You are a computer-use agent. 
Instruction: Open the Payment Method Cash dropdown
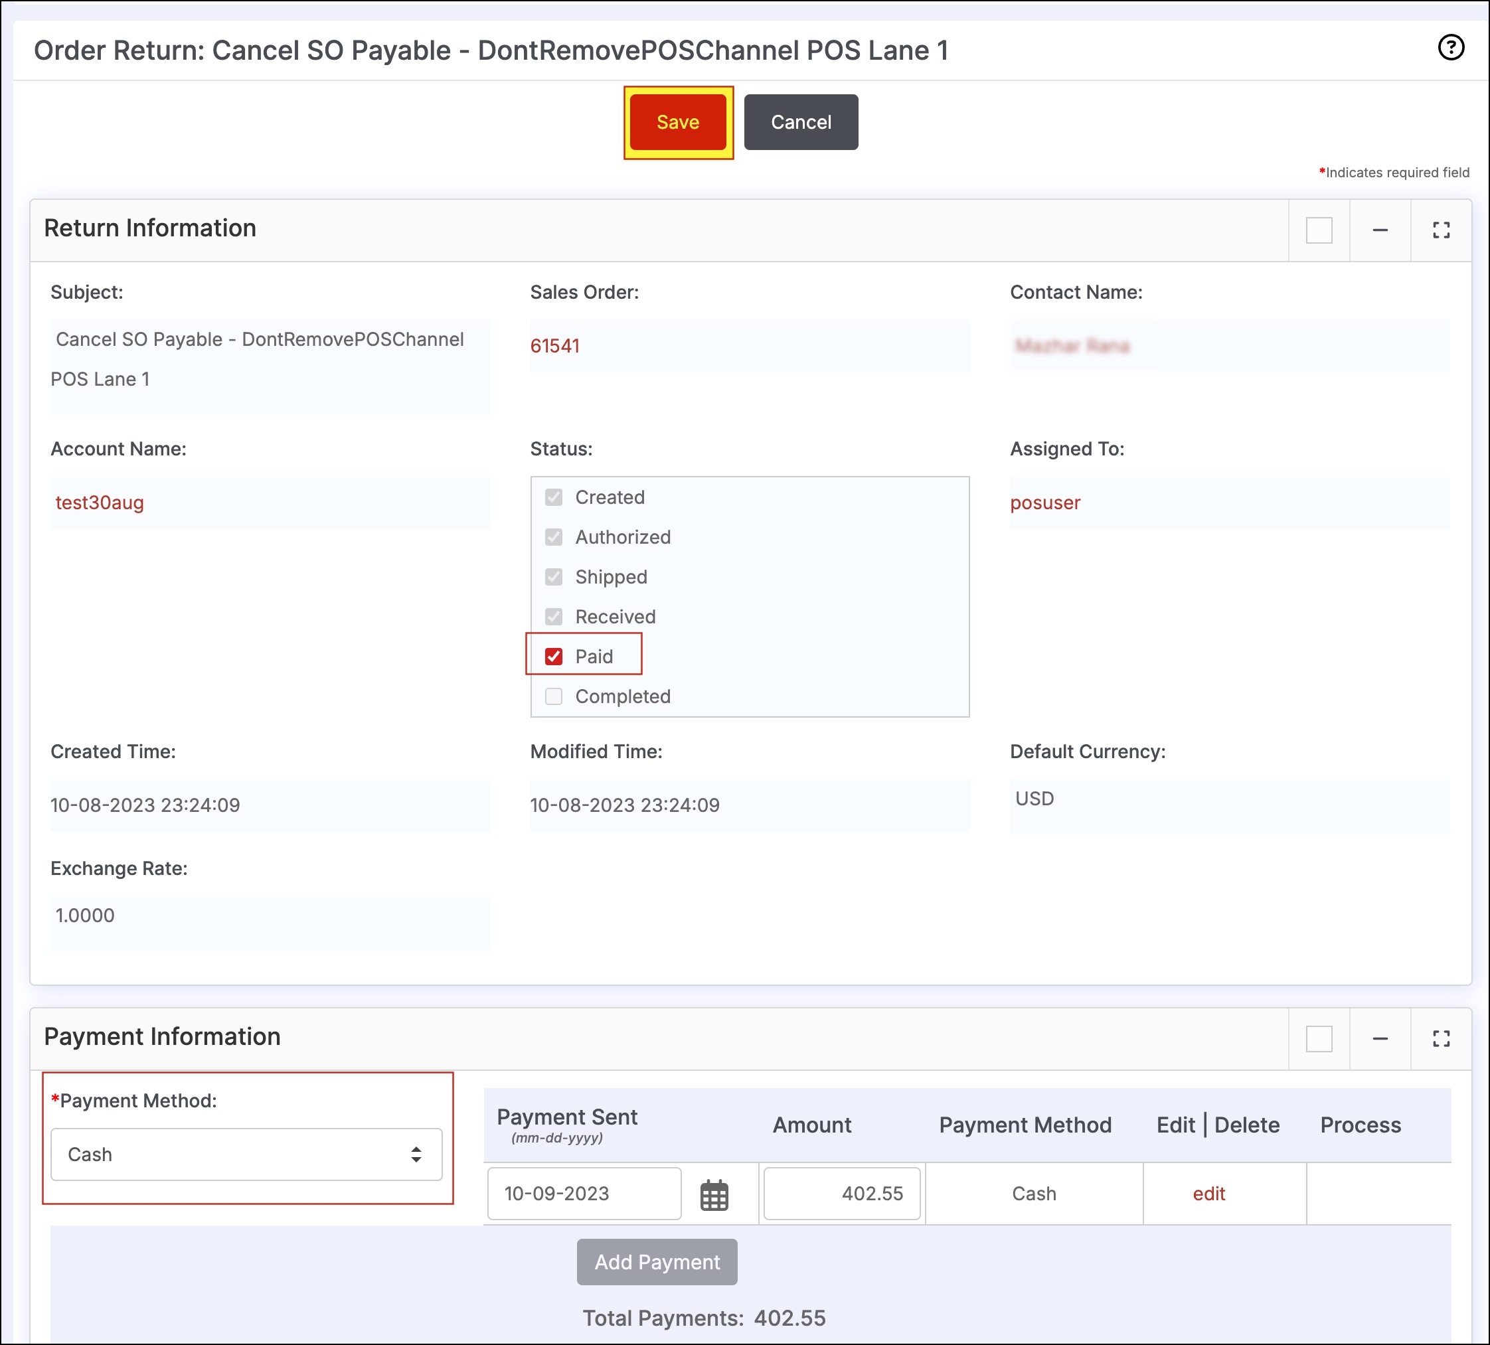tap(246, 1154)
